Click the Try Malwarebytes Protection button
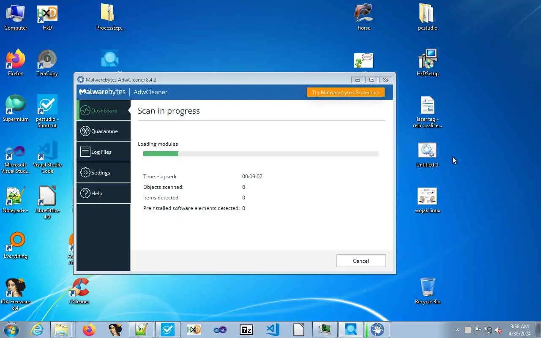This screenshot has height=338, width=541. 345,92
